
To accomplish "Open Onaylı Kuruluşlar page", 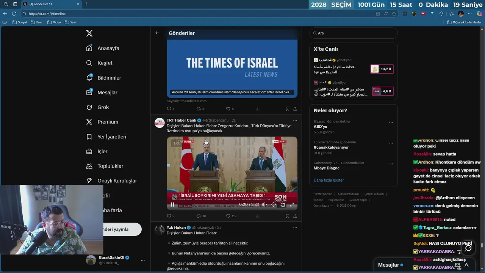I will 111,181.
